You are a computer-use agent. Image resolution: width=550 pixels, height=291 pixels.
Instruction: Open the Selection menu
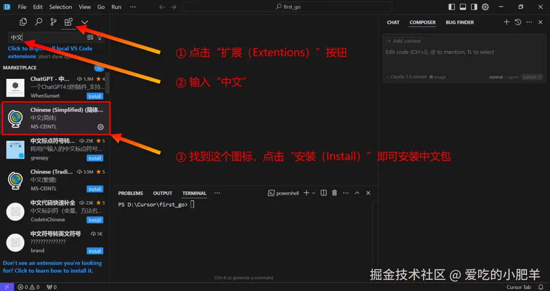coord(60,7)
